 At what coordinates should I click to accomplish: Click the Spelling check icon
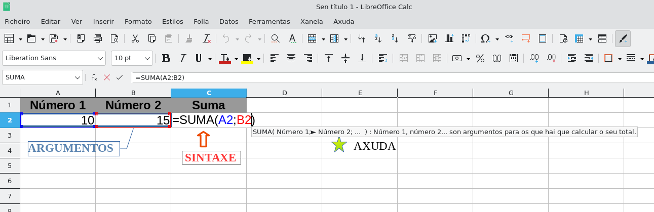coord(292,38)
